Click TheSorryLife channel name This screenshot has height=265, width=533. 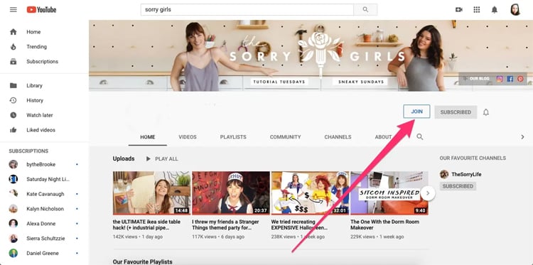click(466, 174)
